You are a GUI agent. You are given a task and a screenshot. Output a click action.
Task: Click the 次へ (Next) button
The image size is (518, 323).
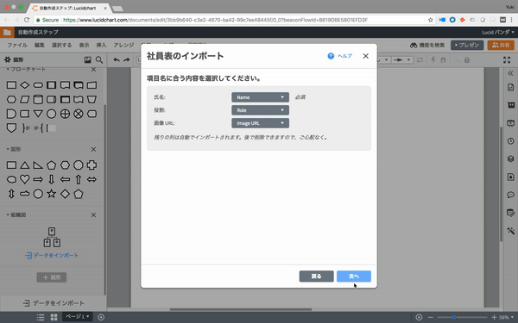coord(353,276)
